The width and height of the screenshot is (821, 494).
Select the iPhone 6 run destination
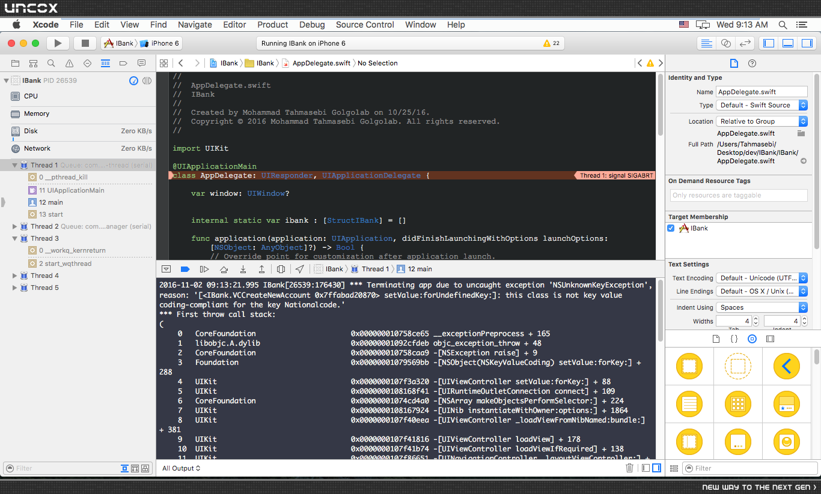[160, 43]
